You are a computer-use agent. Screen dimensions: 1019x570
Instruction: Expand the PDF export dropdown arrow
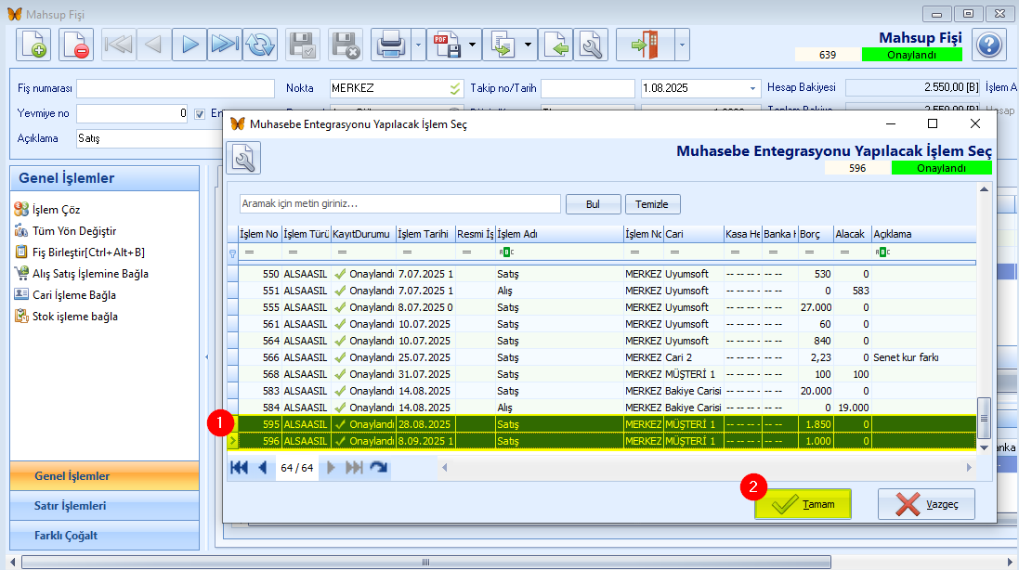[x=473, y=45]
